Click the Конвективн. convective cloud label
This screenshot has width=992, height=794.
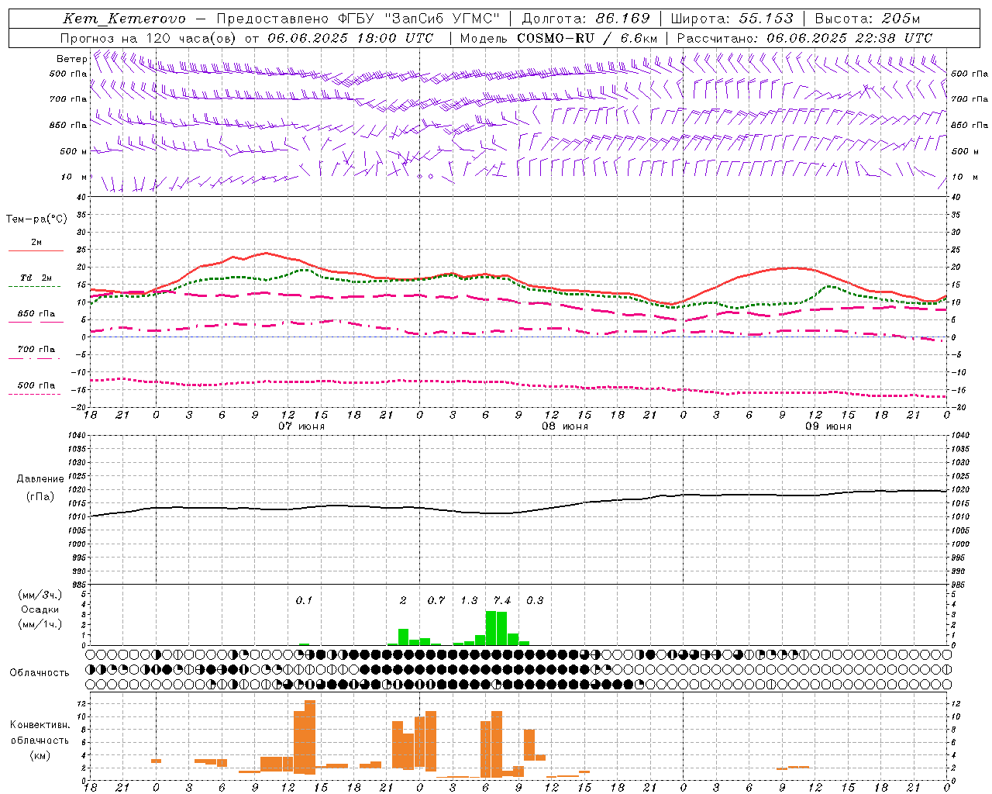40,725
